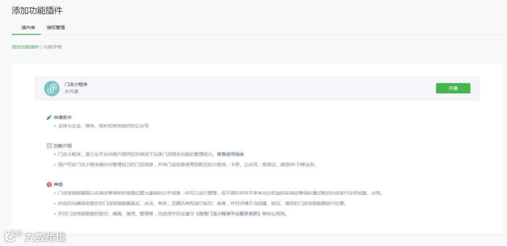Click the line 主体为企业、媒体、政府和其他组织的公众号
This screenshot has height=246, width=507.
(103, 126)
